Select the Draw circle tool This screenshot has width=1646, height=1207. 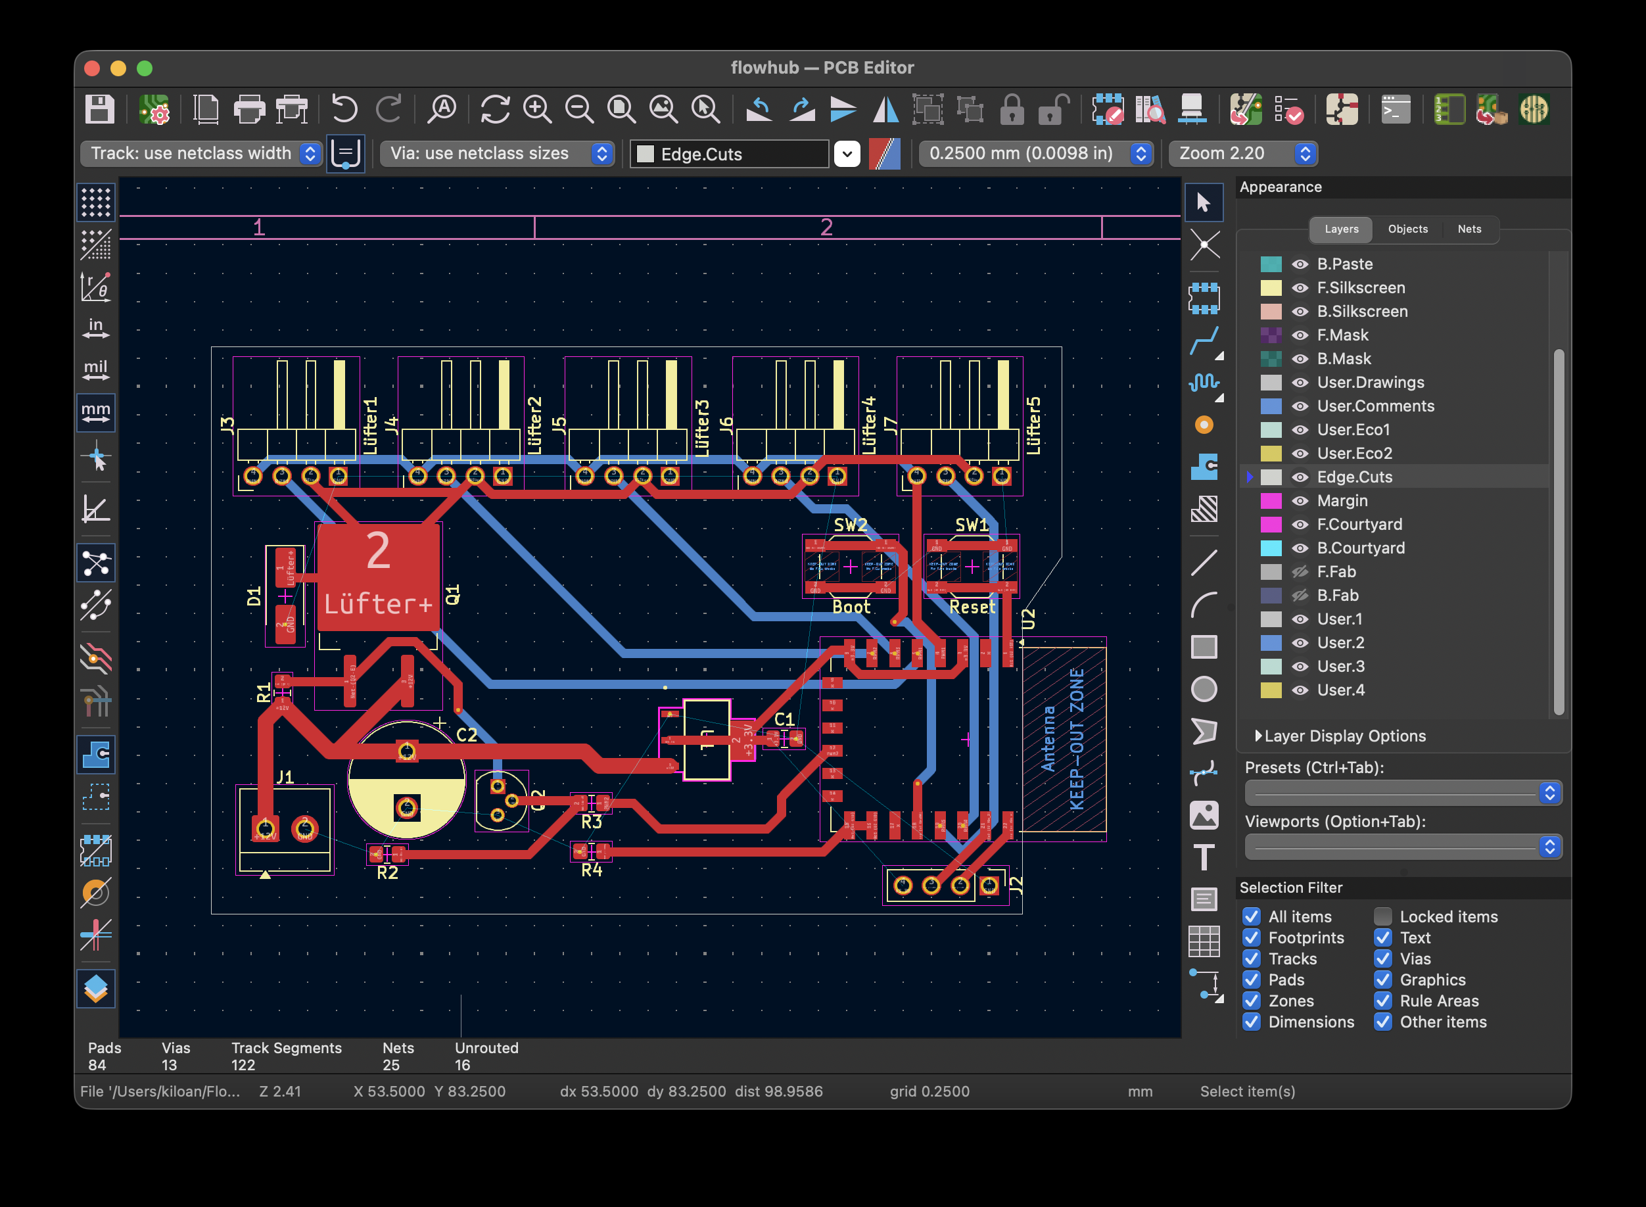(1203, 689)
